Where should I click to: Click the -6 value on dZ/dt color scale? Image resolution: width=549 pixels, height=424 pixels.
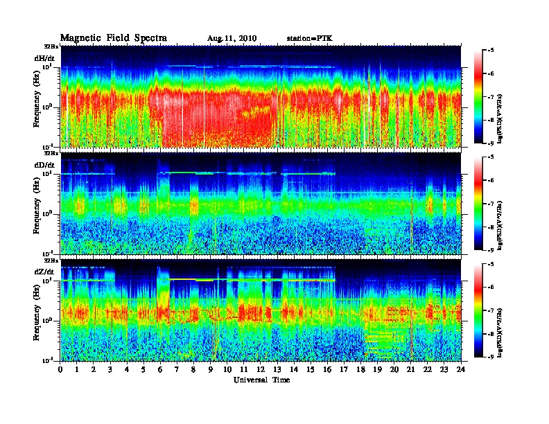pos(490,287)
